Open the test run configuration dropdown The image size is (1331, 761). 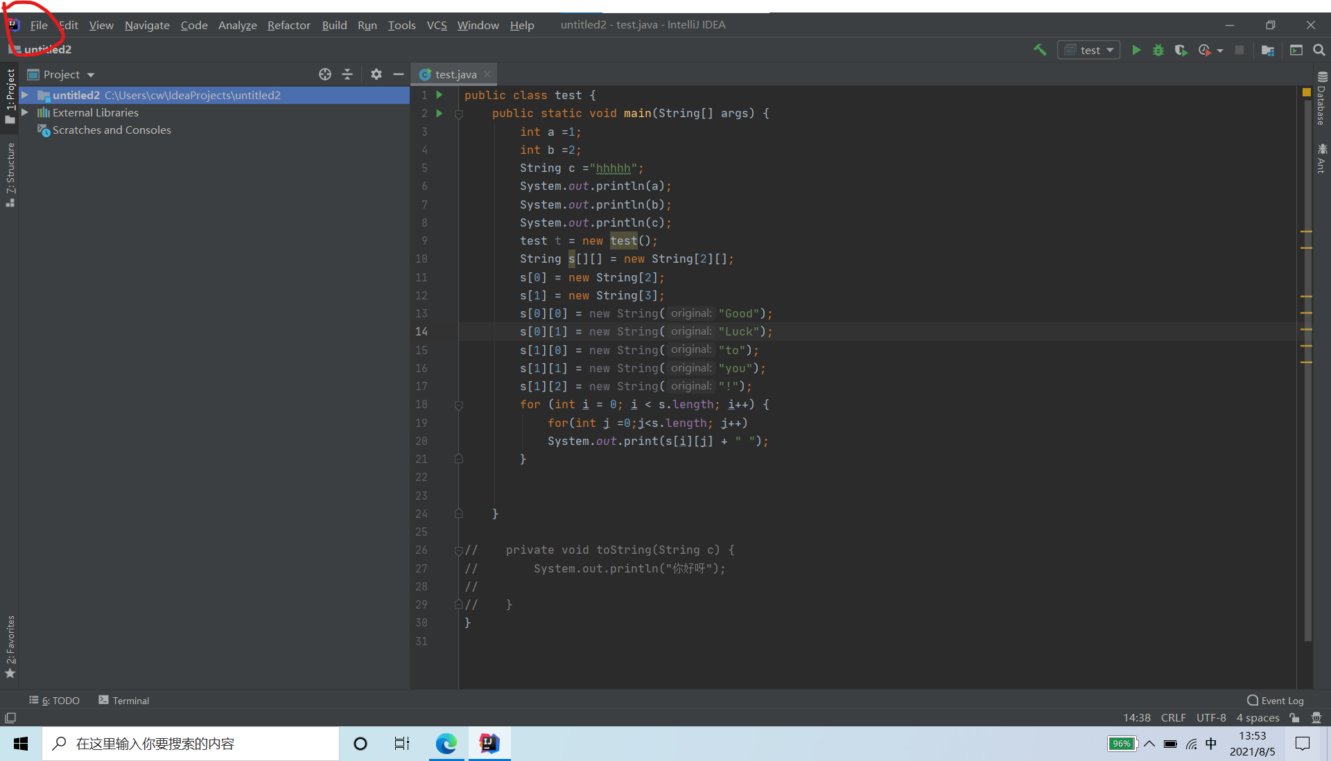pyautogui.click(x=1089, y=50)
